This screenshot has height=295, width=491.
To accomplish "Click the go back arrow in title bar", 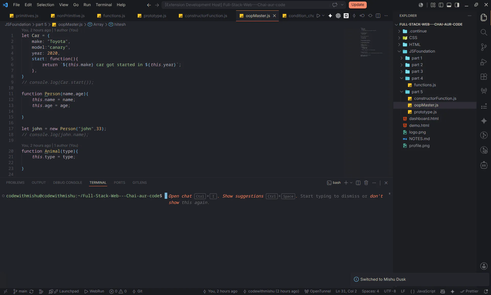I will (x=149, y=5).
